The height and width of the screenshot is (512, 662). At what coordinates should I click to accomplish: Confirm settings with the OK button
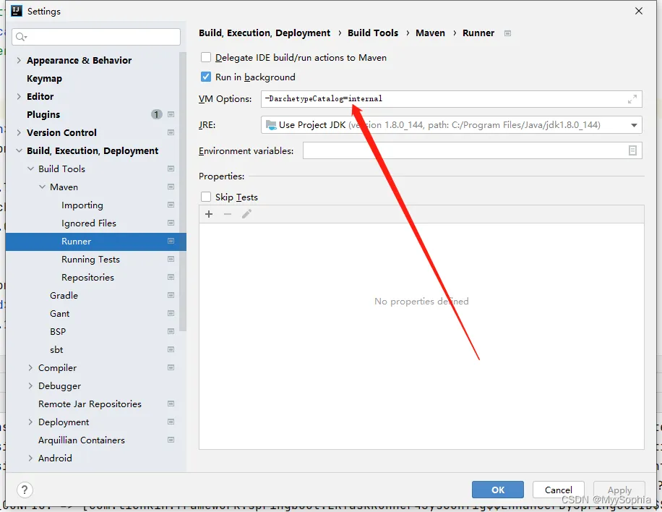[x=498, y=490]
